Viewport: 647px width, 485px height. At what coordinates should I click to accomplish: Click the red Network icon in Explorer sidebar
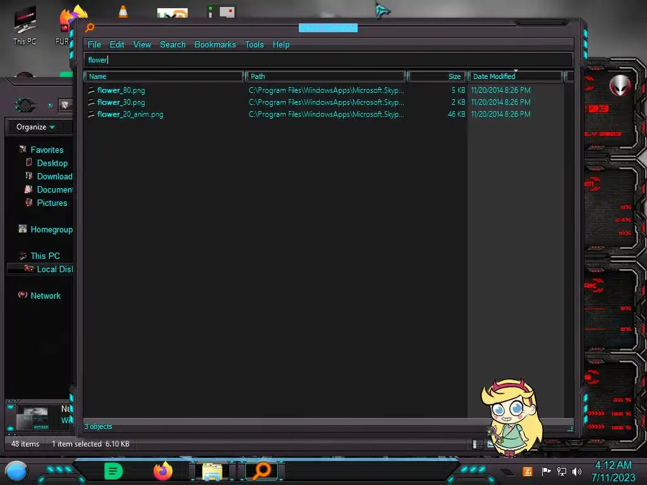[23, 295]
